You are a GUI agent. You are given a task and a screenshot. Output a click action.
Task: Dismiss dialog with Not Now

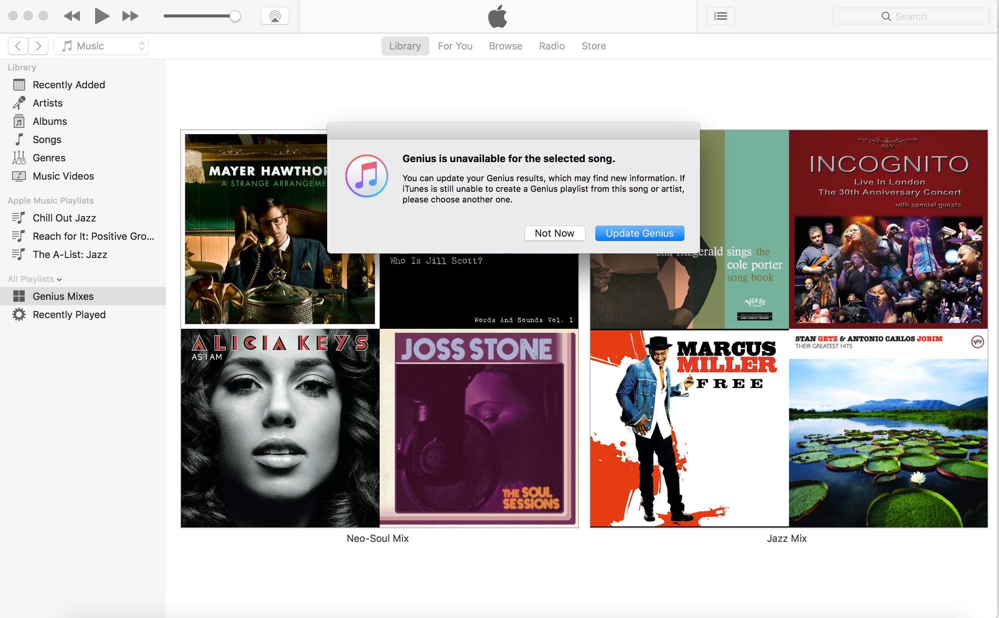pyautogui.click(x=554, y=233)
